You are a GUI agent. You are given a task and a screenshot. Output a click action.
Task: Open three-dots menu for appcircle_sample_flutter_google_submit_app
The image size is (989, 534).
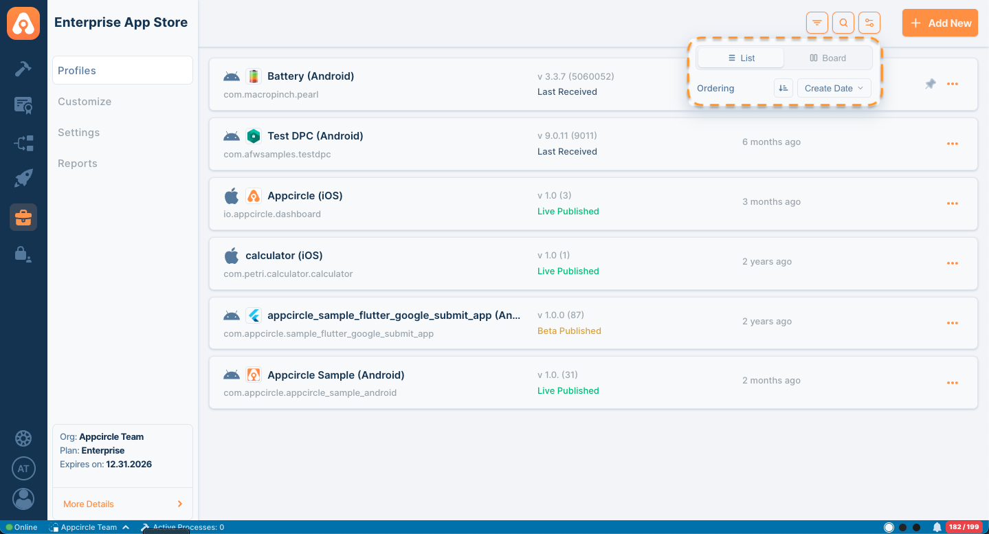(x=953, y=323)
